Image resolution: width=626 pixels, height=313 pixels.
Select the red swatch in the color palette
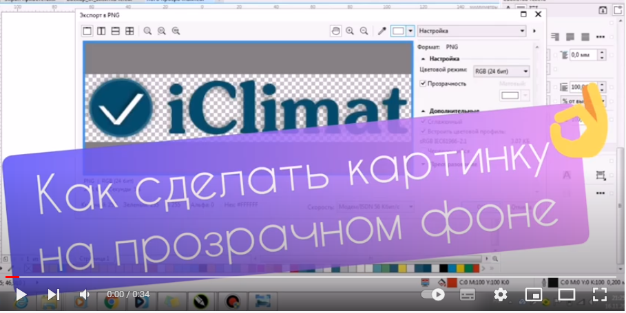tap(475, 268)
